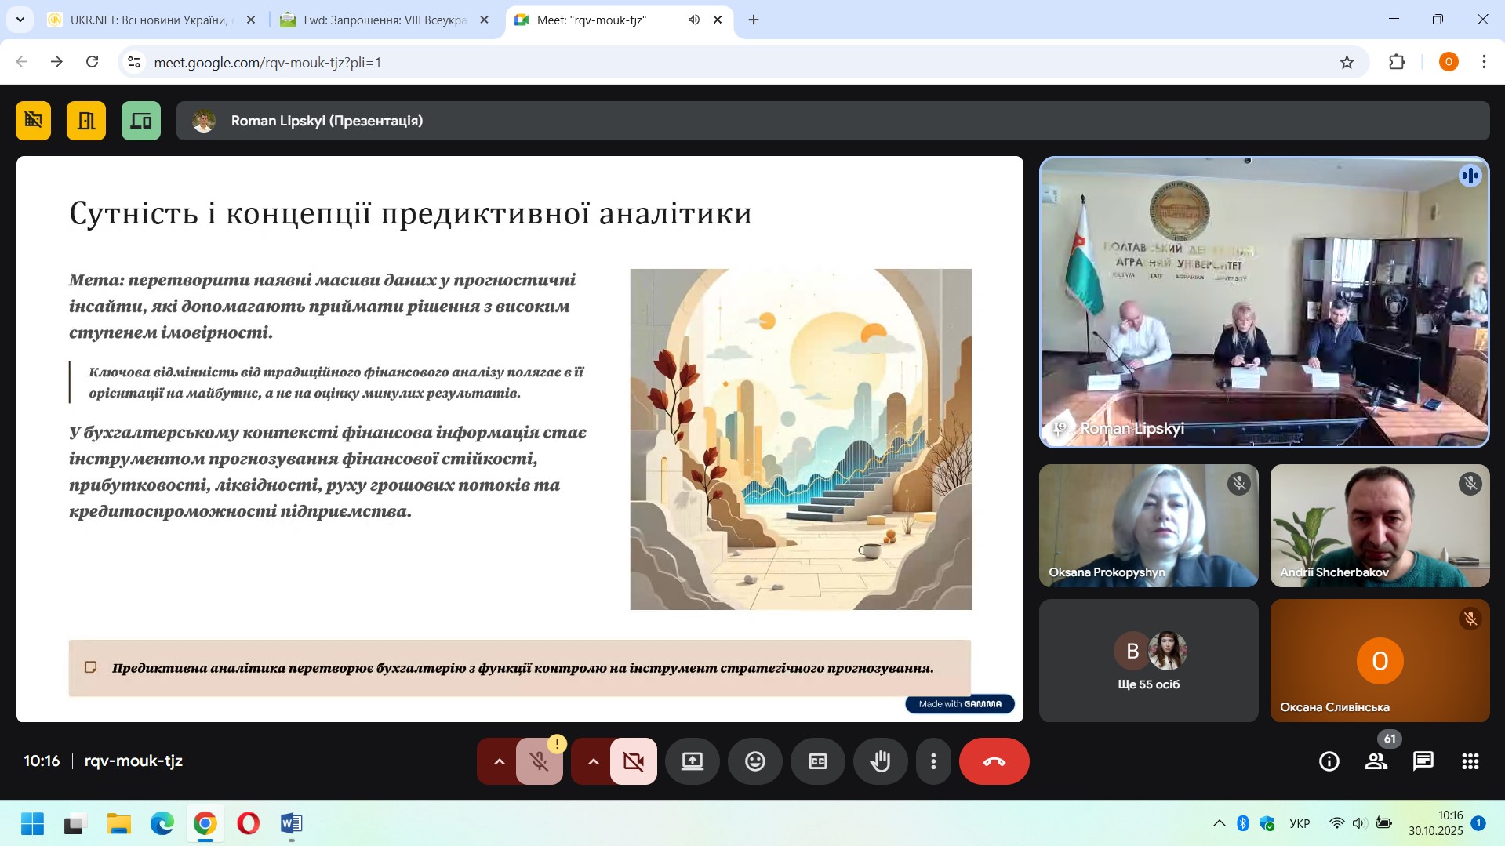
Task: Turn on the camera
Action: pos(633,761)
